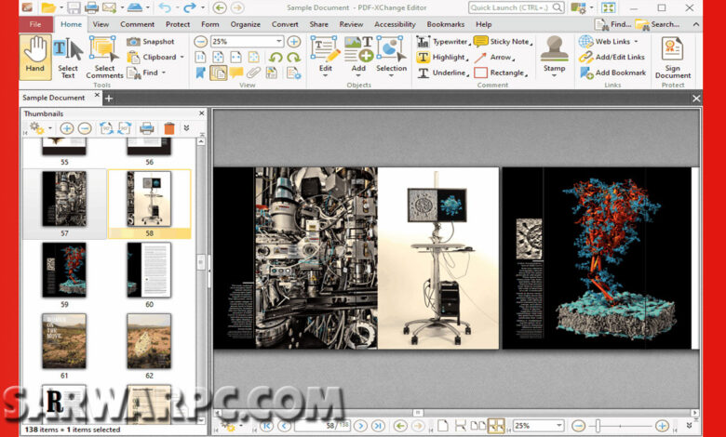Take a Snapshot of the page
726x437 pixels.
pos(151,42)
